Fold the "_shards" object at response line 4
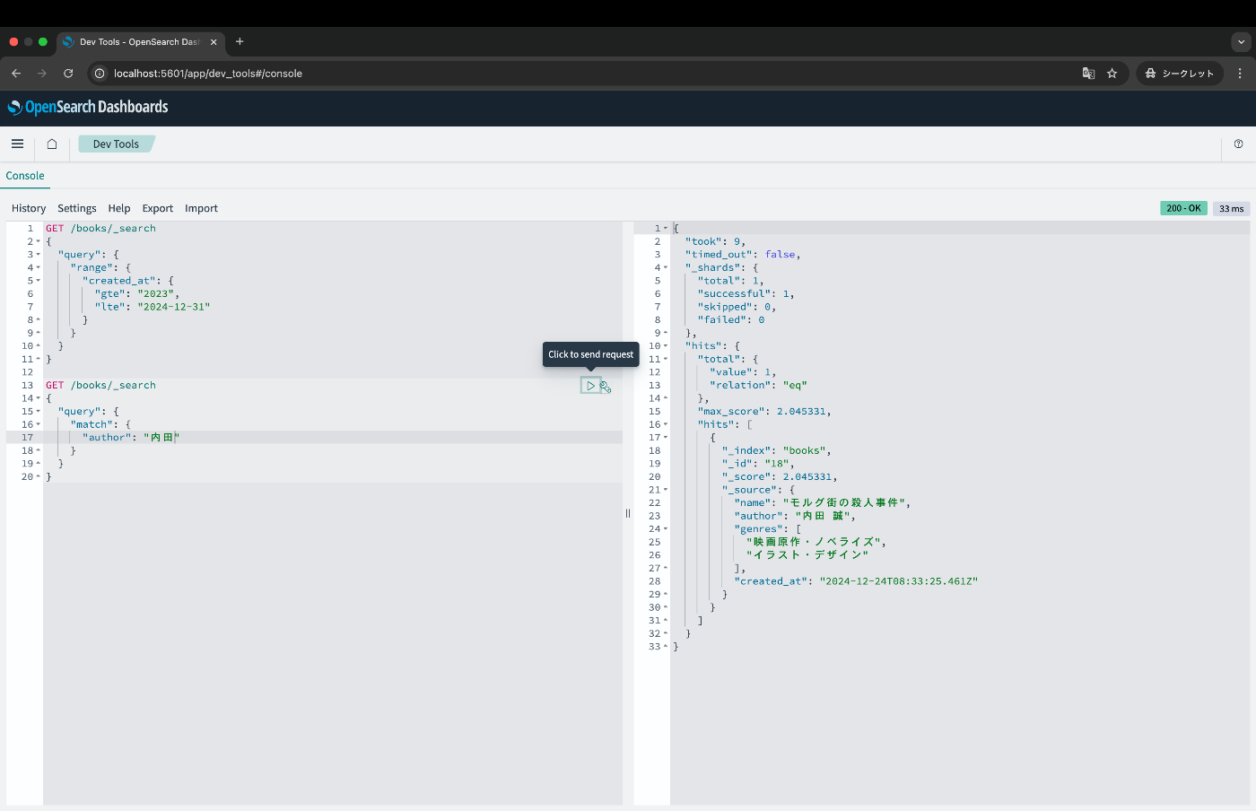Screen dimensions: 1256x811 point(666,267)
